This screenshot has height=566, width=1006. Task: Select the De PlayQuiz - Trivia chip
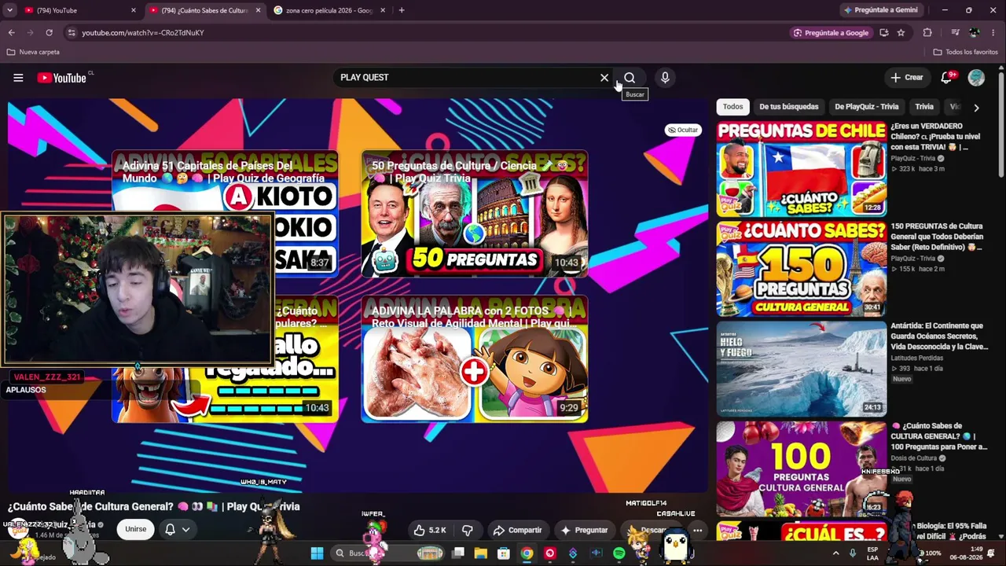[x=866, y=107]
